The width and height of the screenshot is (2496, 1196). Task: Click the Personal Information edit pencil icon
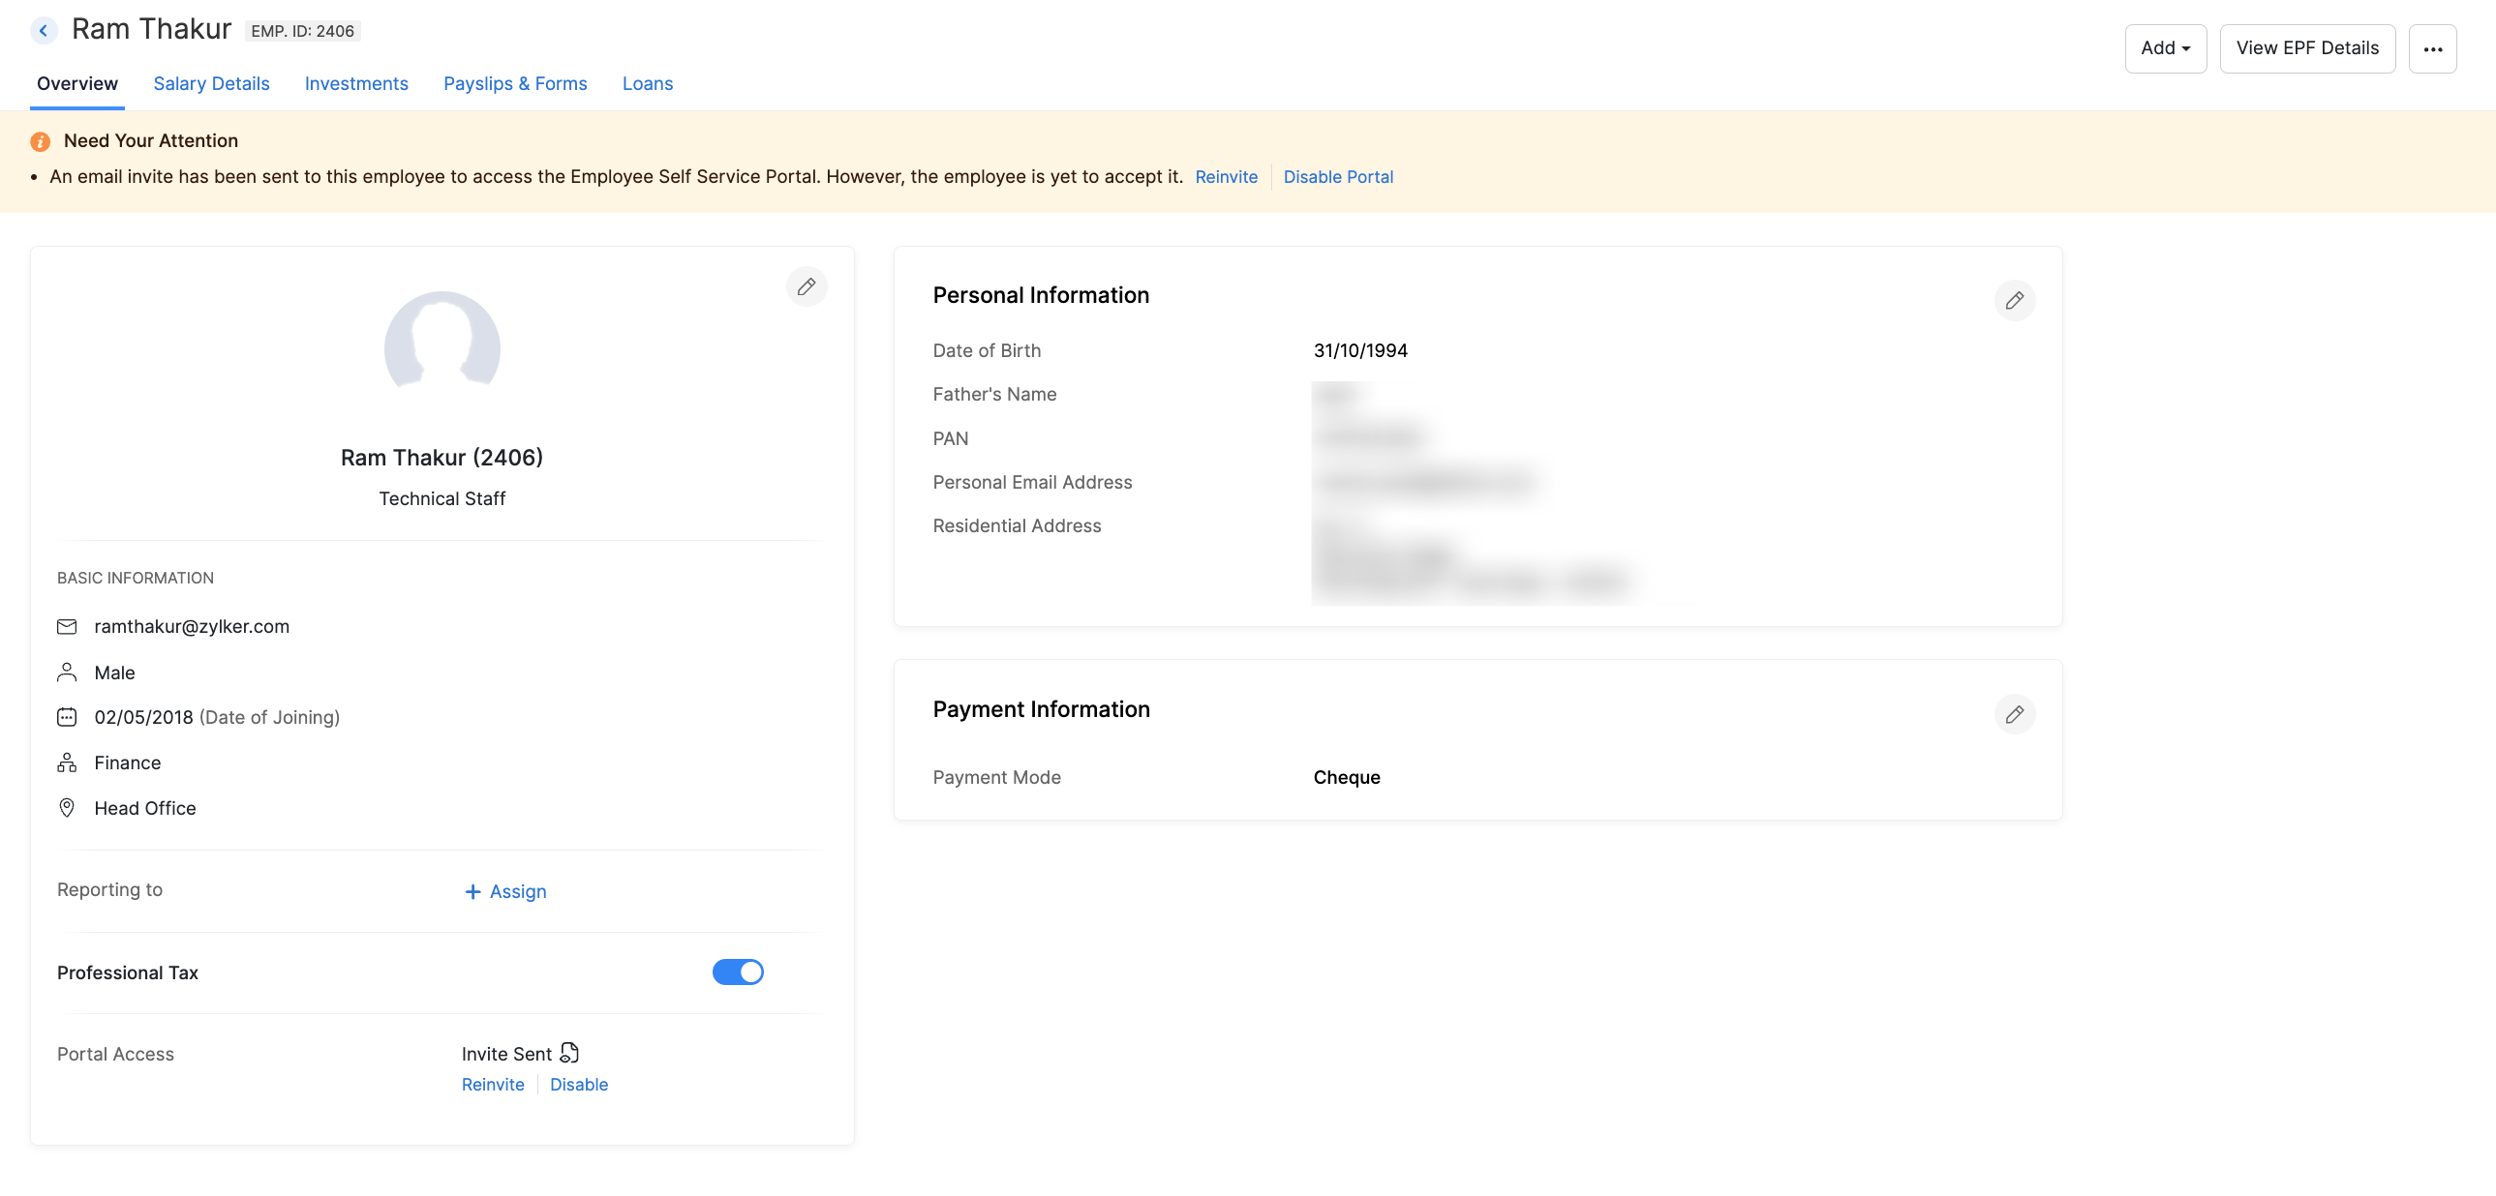coord(2014,300)
